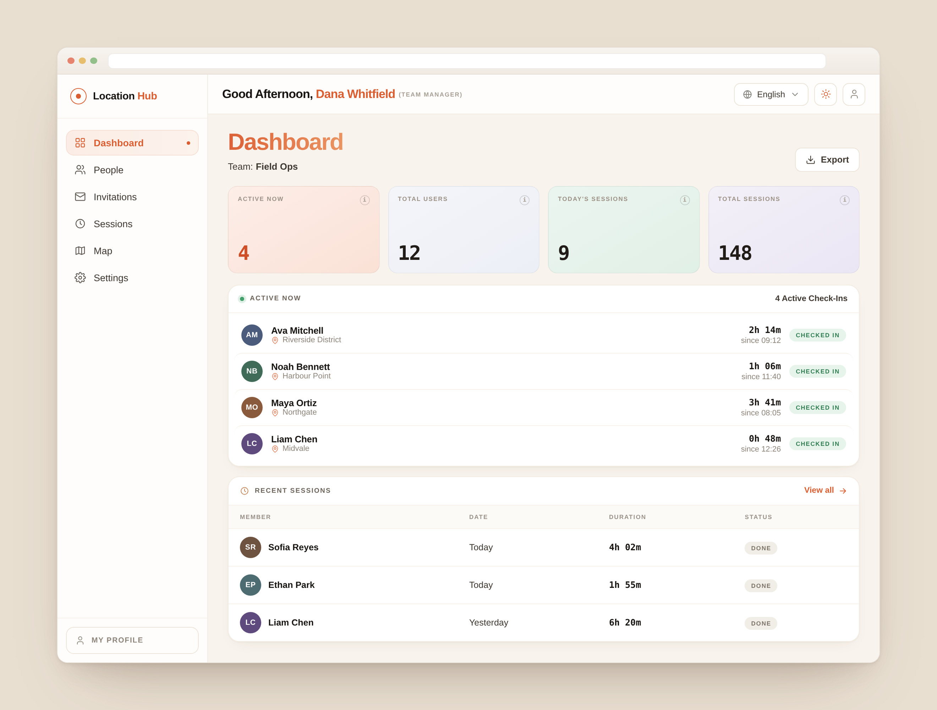
Task: Navigate to Sessions page
Action: tap(132, 224)
